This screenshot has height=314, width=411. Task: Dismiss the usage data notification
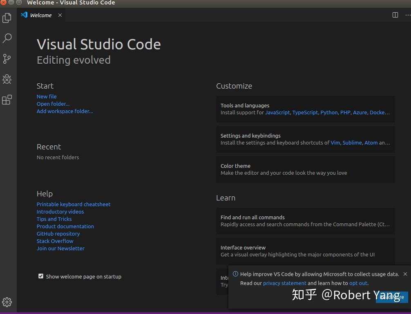(405, 274)
